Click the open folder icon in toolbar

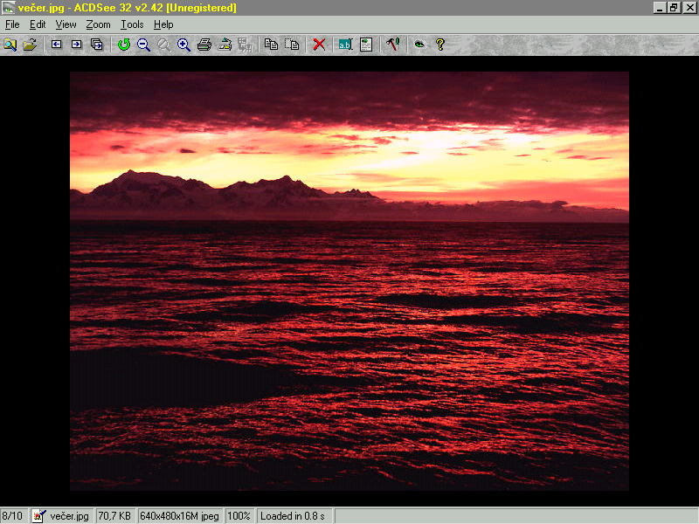click(x=30, y=45)
